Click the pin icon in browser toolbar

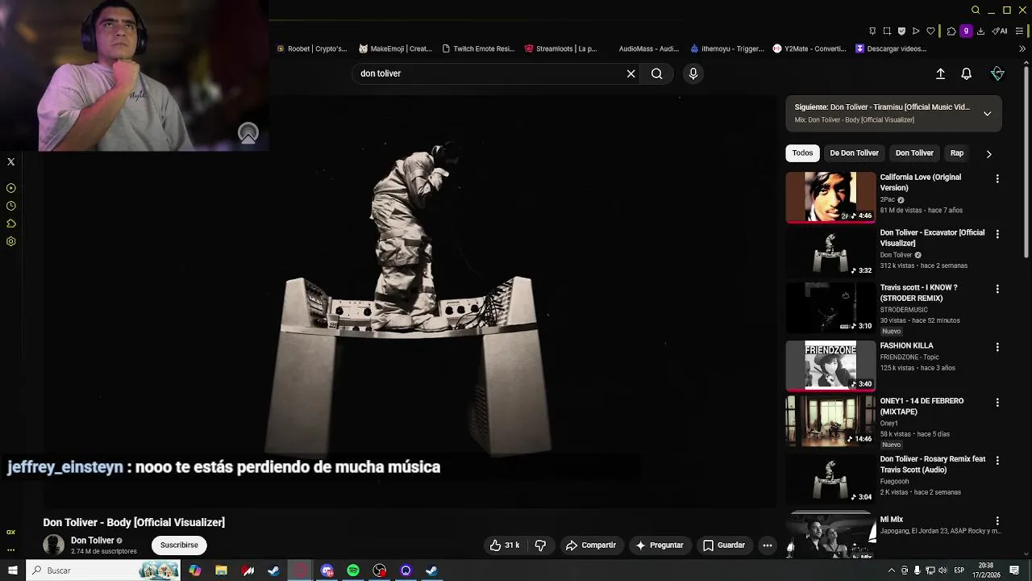click(872, 31)
